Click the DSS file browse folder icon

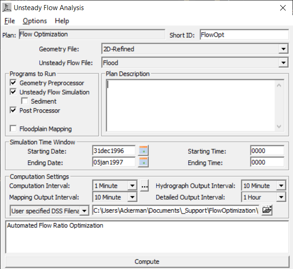tap(267, 210)
